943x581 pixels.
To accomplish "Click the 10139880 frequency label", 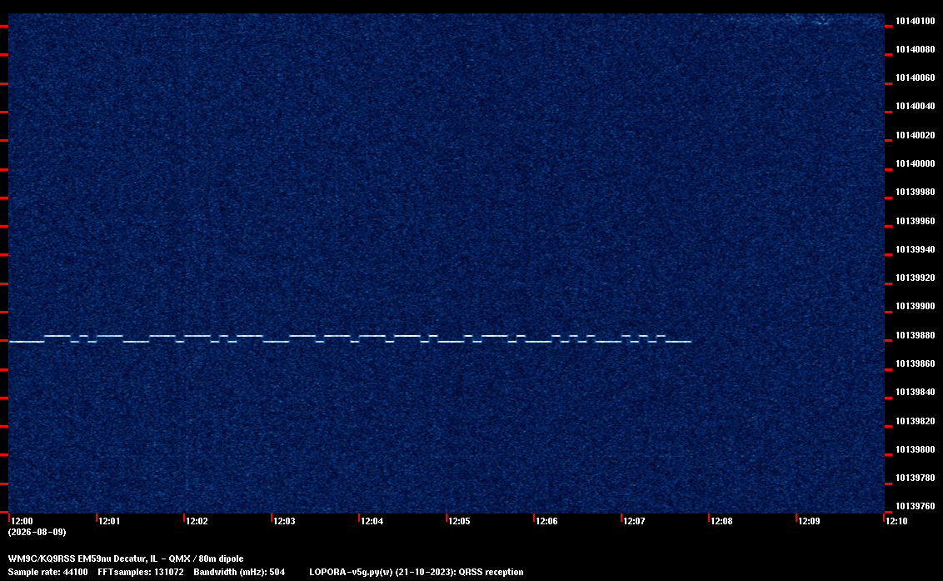I will [x=915, y=335].
